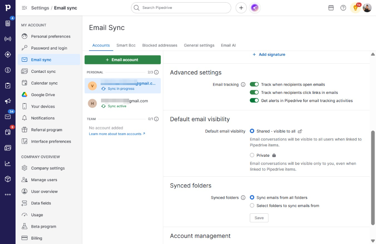376x244 pixels.
Task: Open the Contacts card icon
Action: coord(8,148)
